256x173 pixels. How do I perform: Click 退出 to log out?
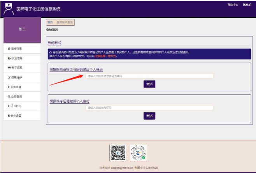click(246, 5)
